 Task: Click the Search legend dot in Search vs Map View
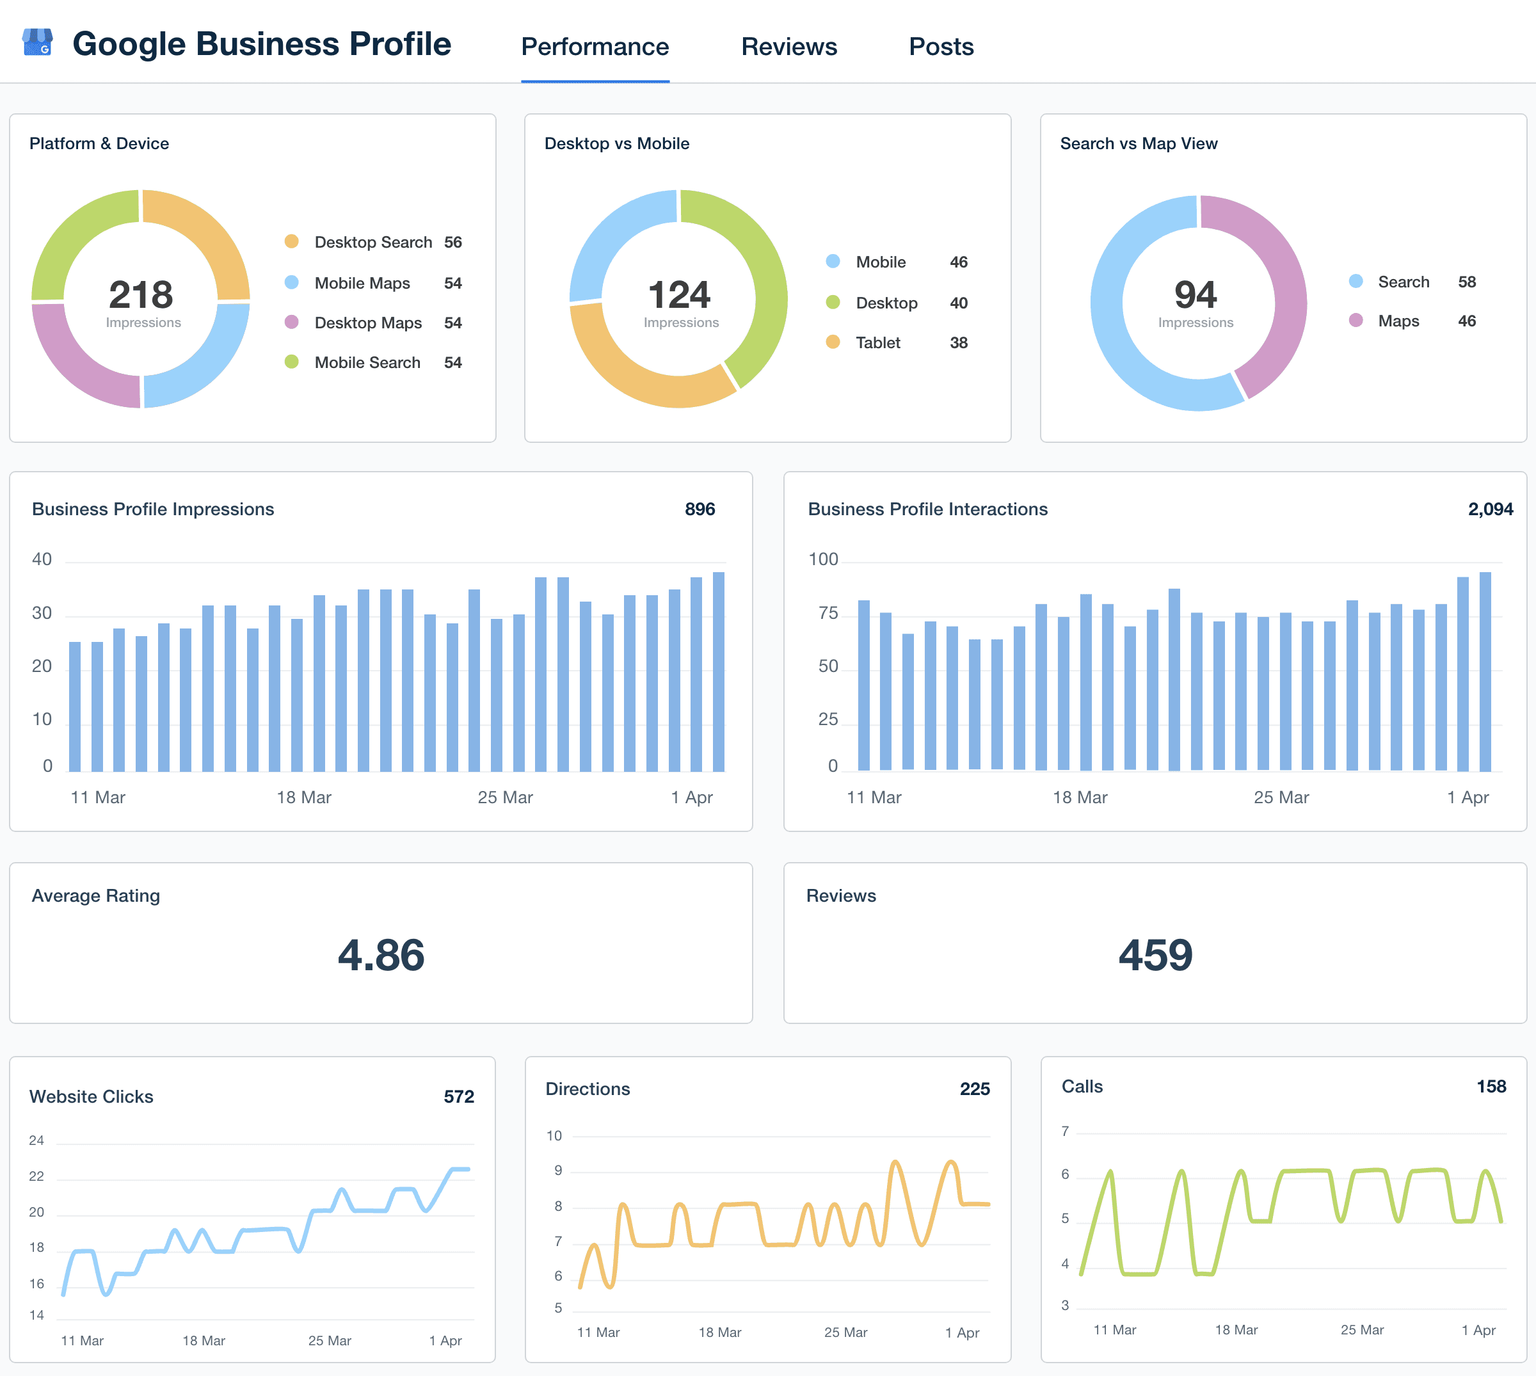pos(1356,281)
